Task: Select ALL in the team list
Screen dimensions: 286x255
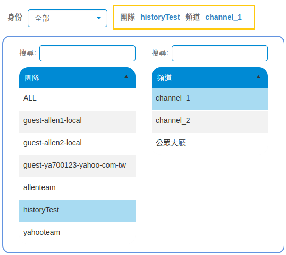Action: (77, 99)
